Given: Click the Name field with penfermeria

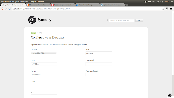Looking at the screenshot, I should pos(44,75).
